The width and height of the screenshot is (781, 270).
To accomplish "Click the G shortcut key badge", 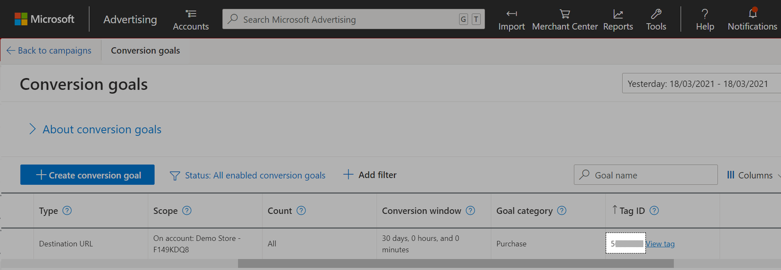I will tap(463, 19).
